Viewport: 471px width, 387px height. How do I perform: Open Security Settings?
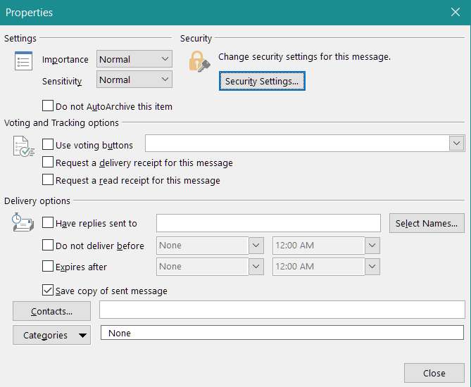coord(261,82)
